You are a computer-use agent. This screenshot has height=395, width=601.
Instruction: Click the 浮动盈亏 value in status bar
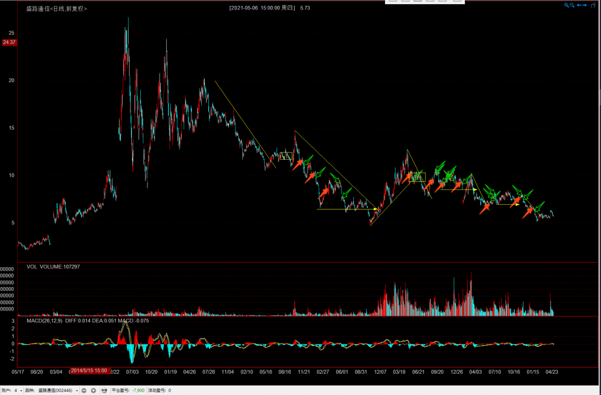[170, 390]
